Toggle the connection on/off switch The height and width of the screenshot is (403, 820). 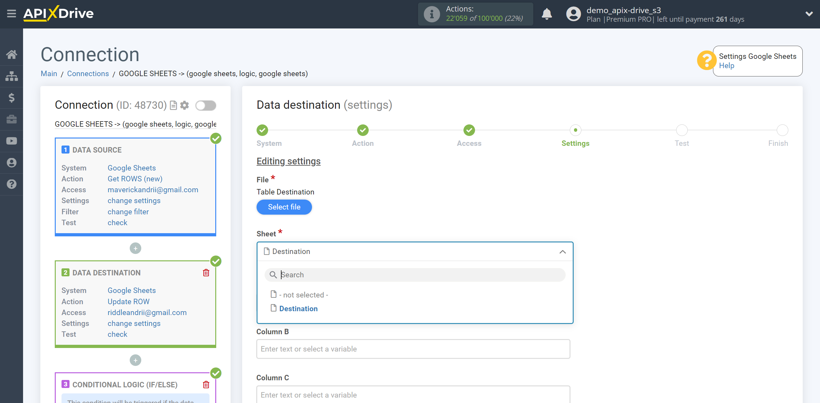(206, 105)
